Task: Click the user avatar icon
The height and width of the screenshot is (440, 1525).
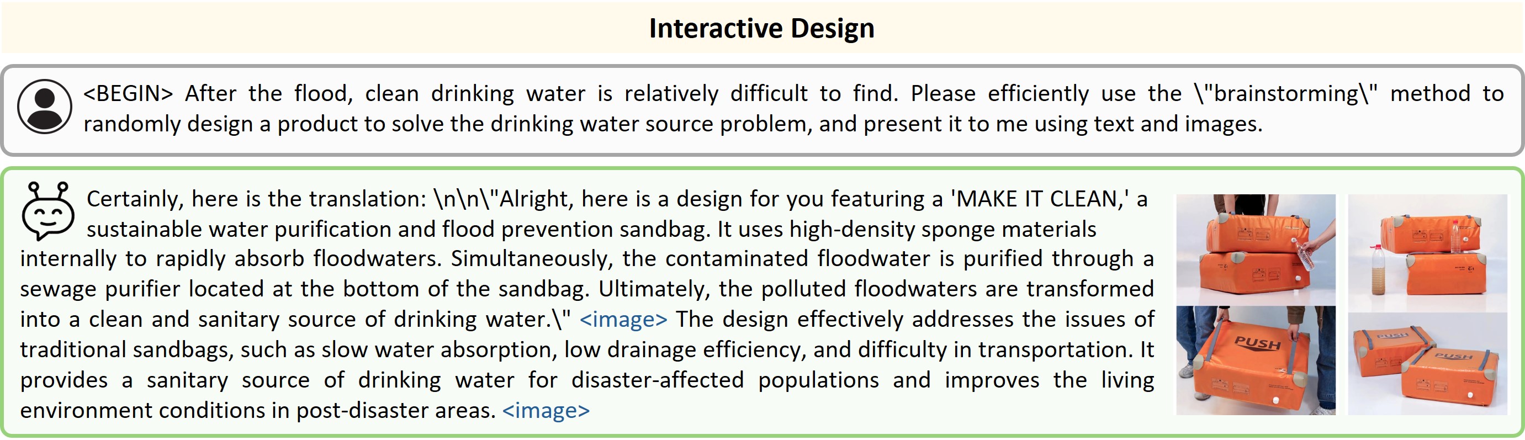Action: coord(44,107)
